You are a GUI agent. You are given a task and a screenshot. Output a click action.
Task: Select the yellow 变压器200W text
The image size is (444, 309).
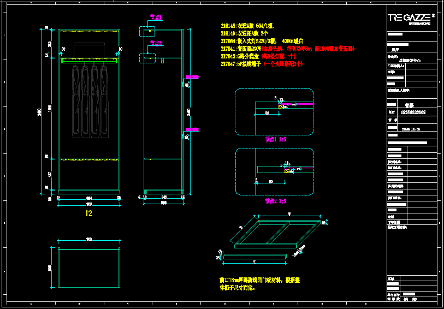click(241, 49)
